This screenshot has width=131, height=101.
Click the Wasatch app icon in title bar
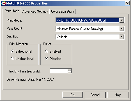(x=3, y=3)
